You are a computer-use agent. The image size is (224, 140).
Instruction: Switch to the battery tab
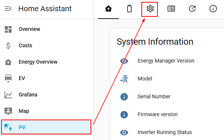[x=129, y=9]
